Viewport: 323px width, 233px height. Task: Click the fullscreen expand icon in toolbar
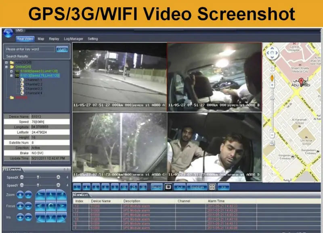212,187
